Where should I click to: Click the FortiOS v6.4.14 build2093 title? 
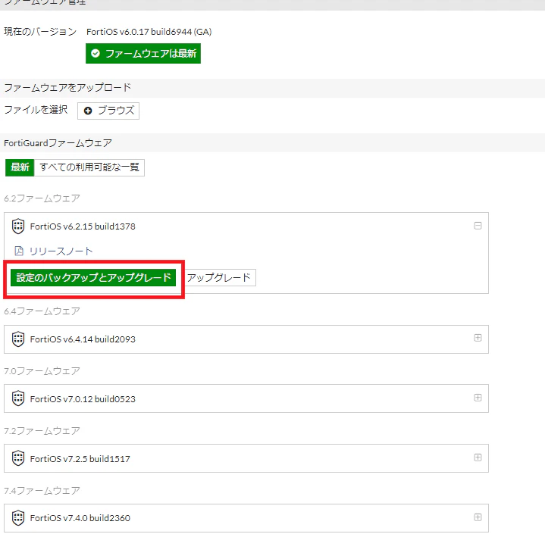(x=83, y=339)
